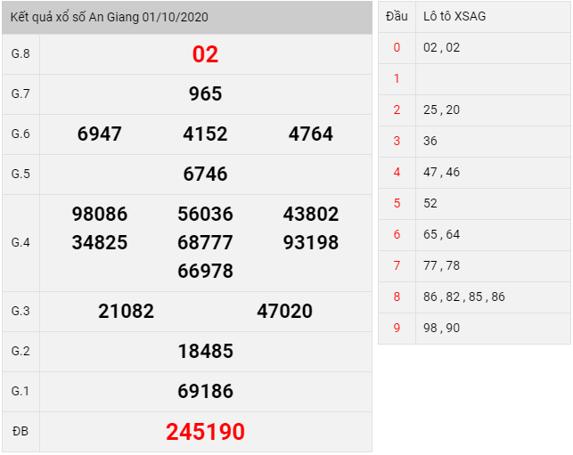This screenshot has height=455, width=573.
Task: Click the red G.8 result 02
Action: pos(205,54)
